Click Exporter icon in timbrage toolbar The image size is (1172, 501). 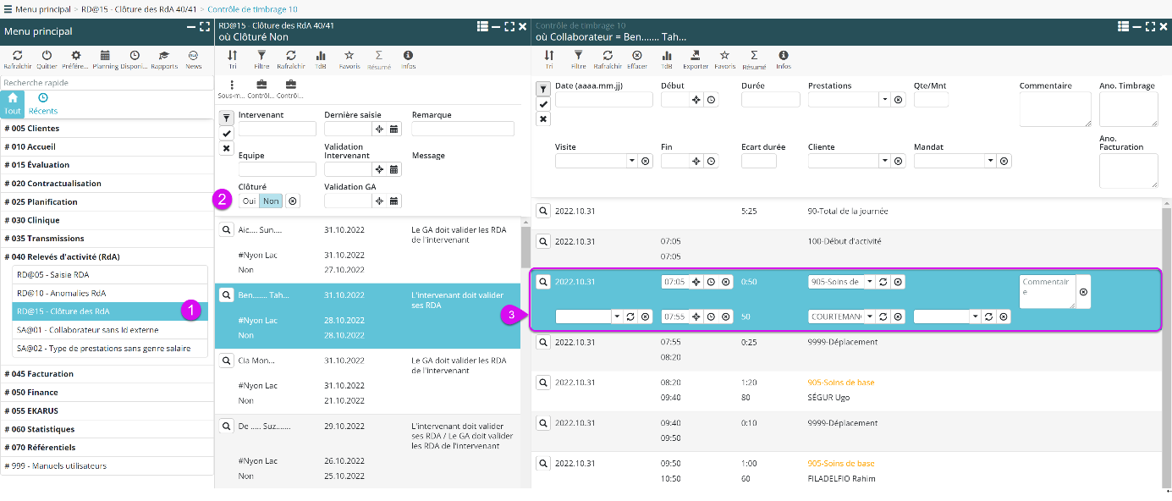tap(695, 56)
